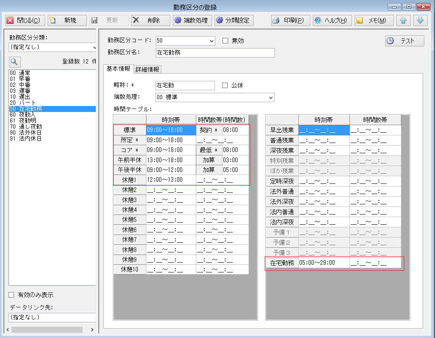Enable the 公休 checkbox

pyautogui.click(x=226, y=86)
